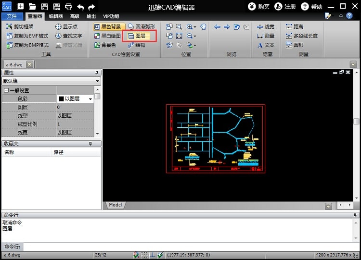Open the 结构 structure tool
Viewport: 361px width, 260px height.
[136, 45]
